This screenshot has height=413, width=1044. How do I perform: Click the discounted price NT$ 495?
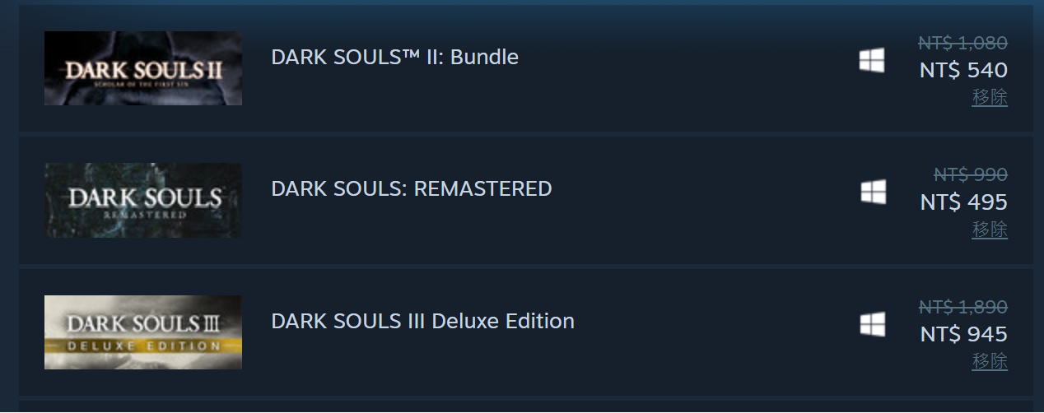pos(963,202)
